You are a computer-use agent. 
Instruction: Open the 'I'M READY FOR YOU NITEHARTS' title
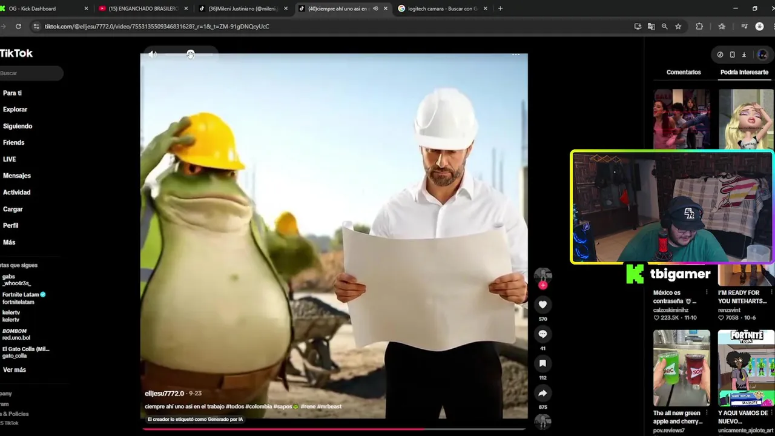tap(742, 297)
